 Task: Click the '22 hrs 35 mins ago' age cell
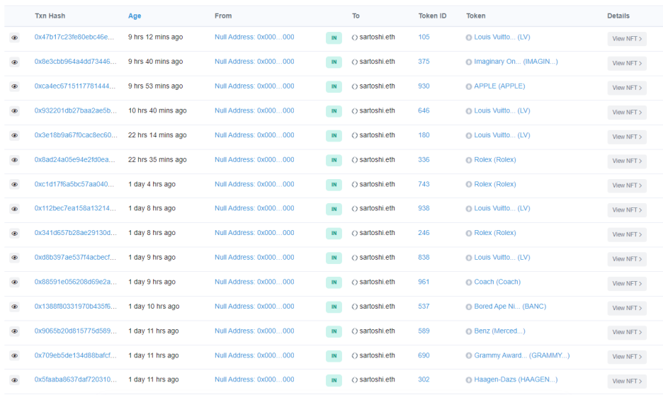[x=157, y=159]
